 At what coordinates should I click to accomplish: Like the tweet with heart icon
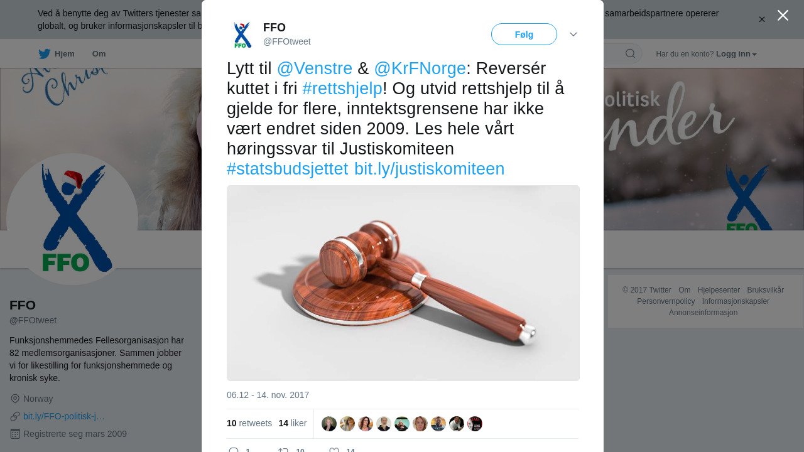(x=334, y=449)
